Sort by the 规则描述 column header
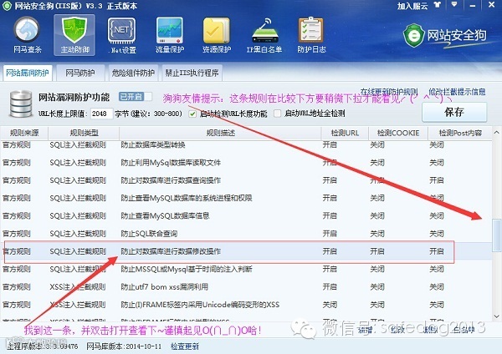 (x=220, y=133)
